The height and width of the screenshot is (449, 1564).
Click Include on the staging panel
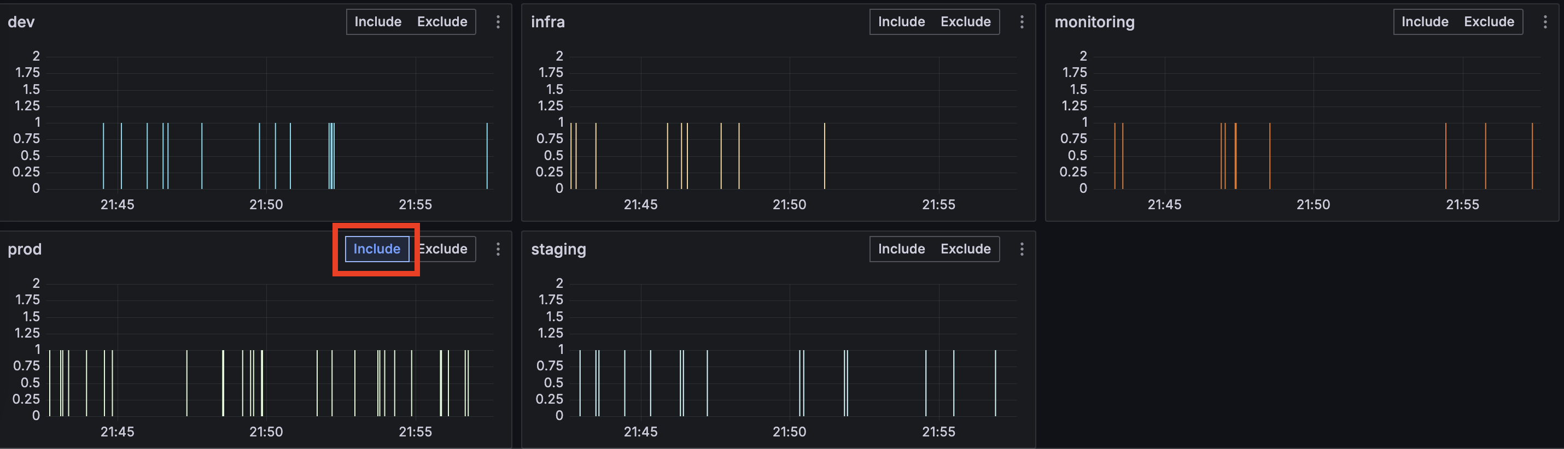coord(901,249)
